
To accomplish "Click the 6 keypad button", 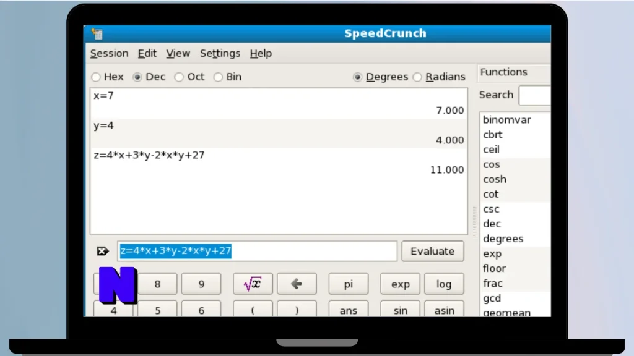I will (201, 309).
